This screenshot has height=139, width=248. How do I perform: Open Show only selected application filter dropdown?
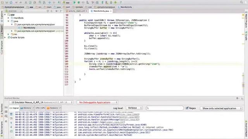click(x=221, y=108)
